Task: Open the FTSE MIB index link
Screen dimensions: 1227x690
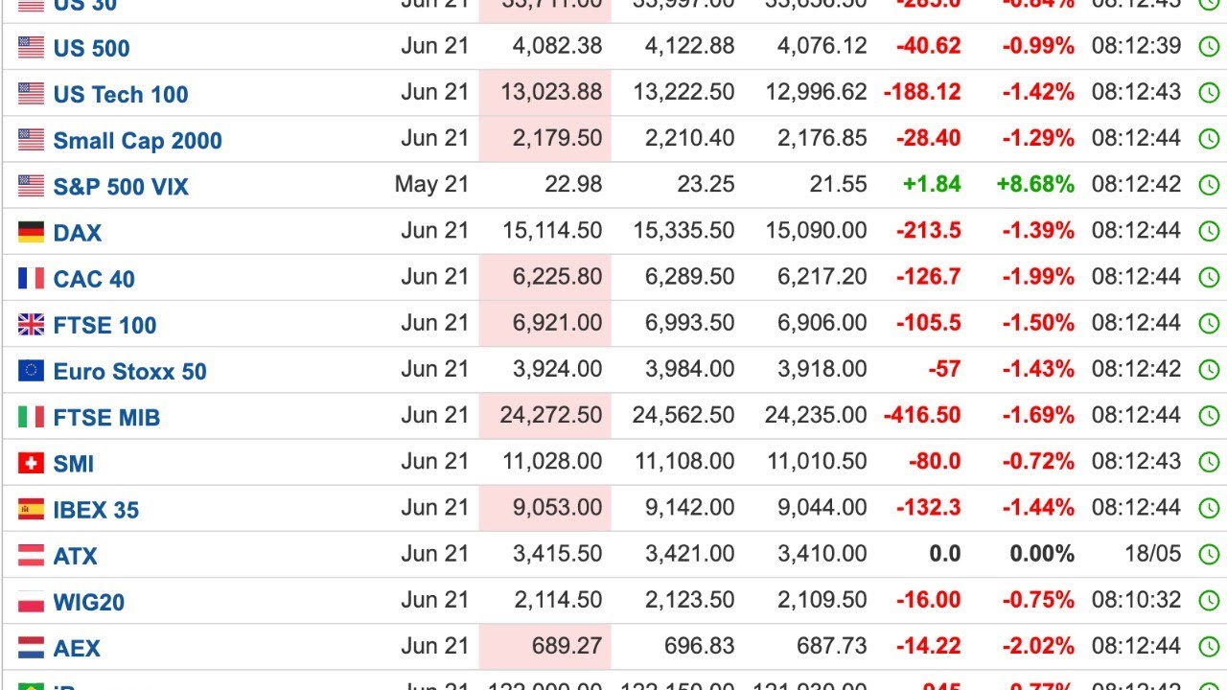Action: pos(106,417)
